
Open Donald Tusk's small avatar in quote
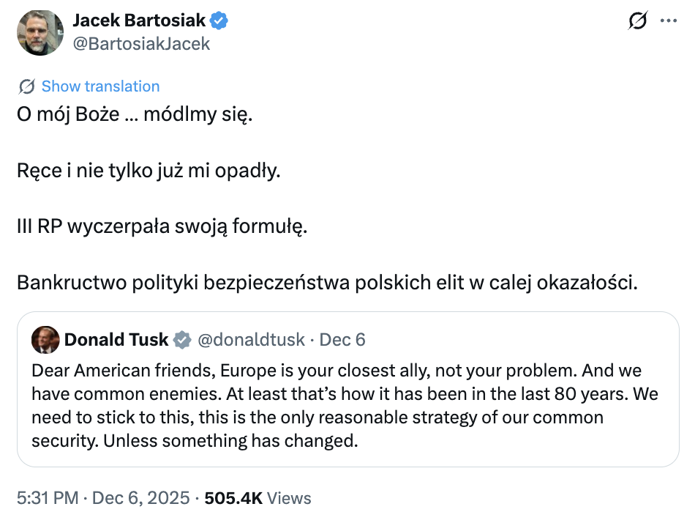45,340
